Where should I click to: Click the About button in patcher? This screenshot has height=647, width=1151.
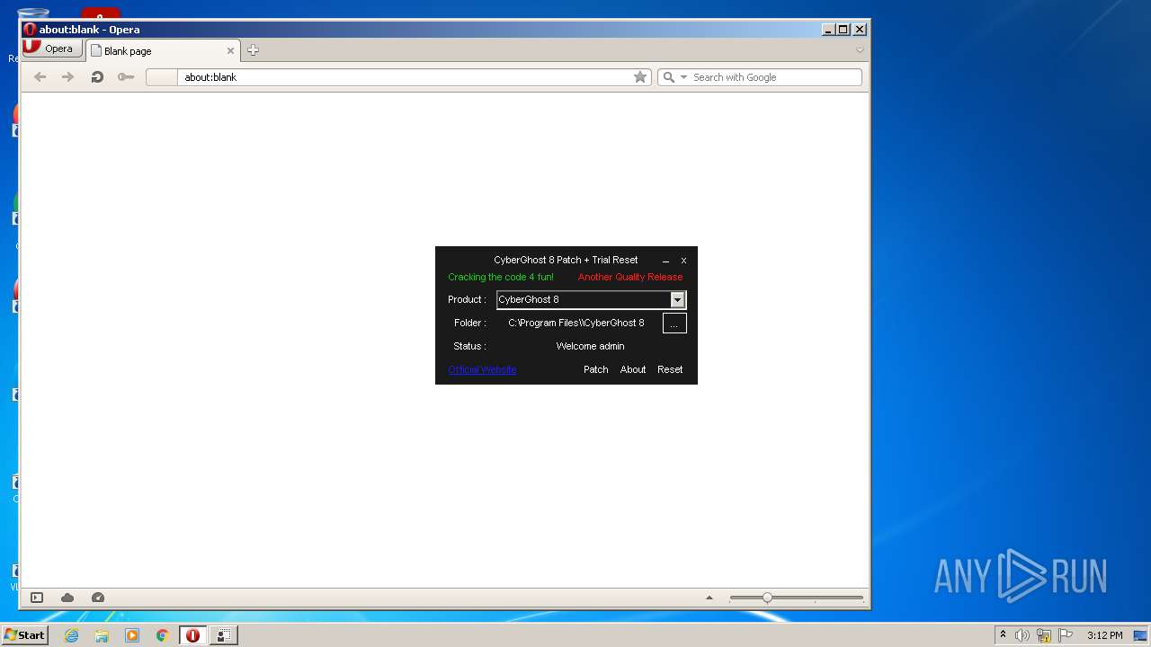coord(633,369)
